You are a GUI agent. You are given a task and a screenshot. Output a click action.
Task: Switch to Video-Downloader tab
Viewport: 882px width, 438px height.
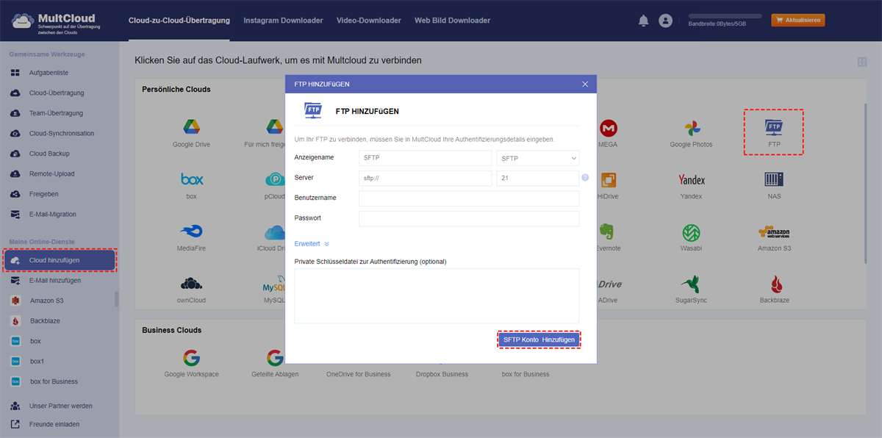[368, 21]
